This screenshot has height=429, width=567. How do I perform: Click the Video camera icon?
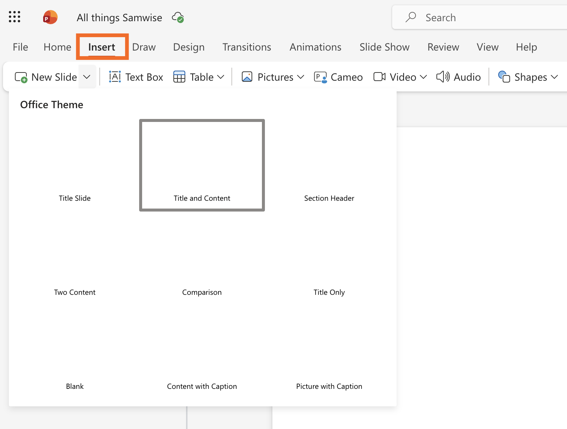[379, 77]
